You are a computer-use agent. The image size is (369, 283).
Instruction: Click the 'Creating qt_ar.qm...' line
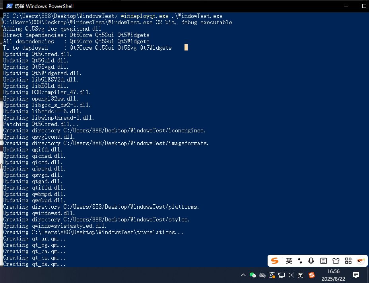[34, 238]
